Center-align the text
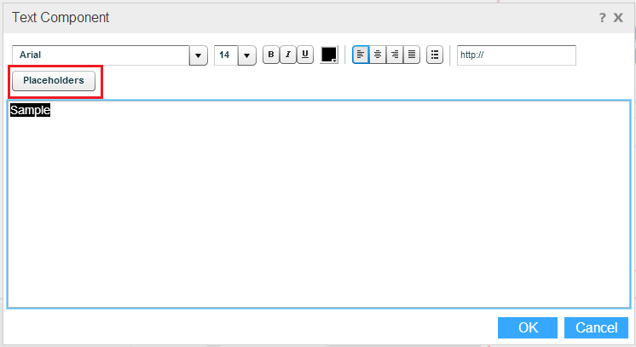Screen dimensions: 636x347 [x=378, y=55]
